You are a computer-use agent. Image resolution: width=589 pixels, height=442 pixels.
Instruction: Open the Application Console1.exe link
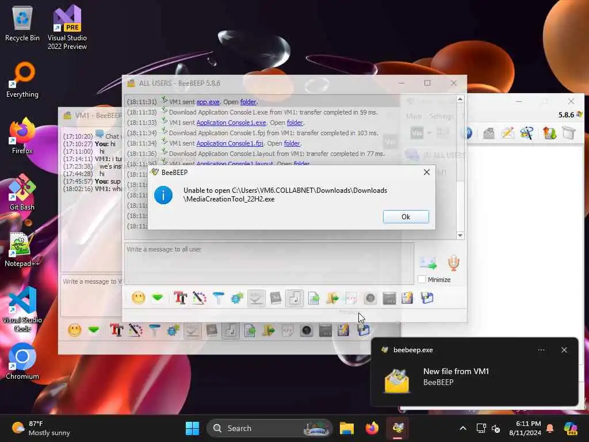click(231, 123)
